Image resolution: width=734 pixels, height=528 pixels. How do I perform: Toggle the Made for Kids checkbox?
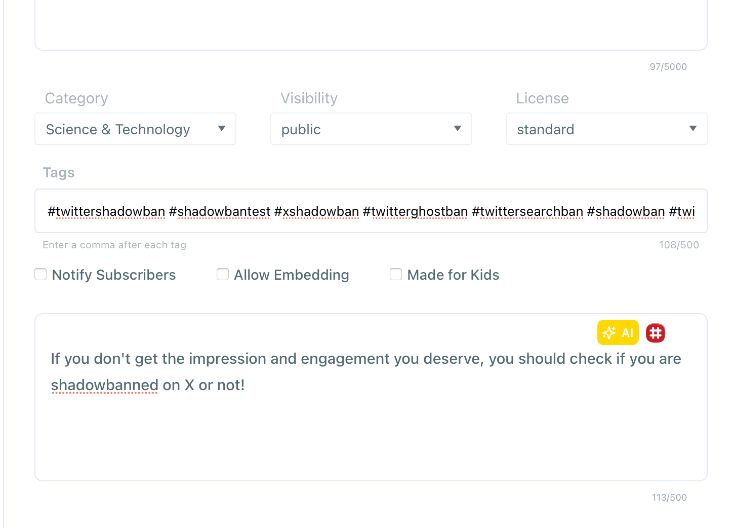click(x=396, y=274)
